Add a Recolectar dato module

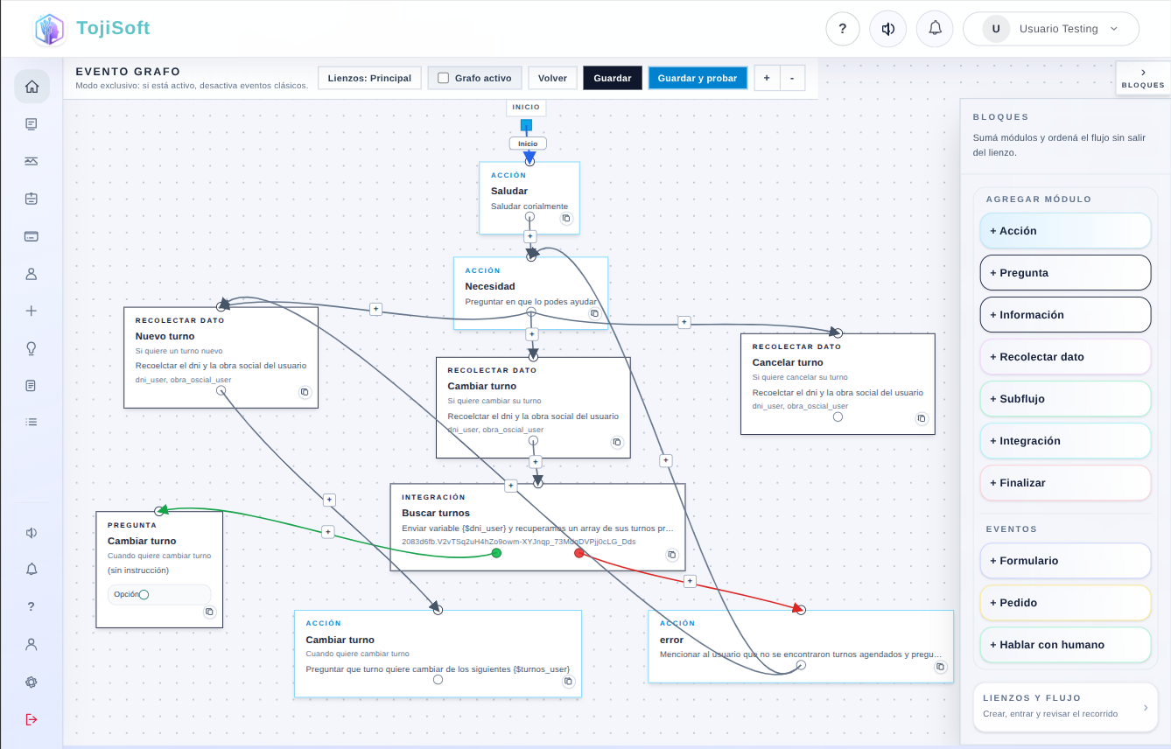point(1065,357)
